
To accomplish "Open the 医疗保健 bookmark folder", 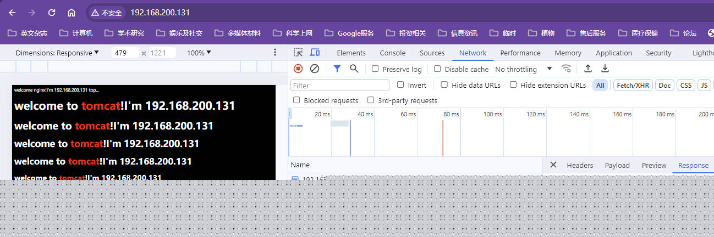I will (x=638, y=33).
